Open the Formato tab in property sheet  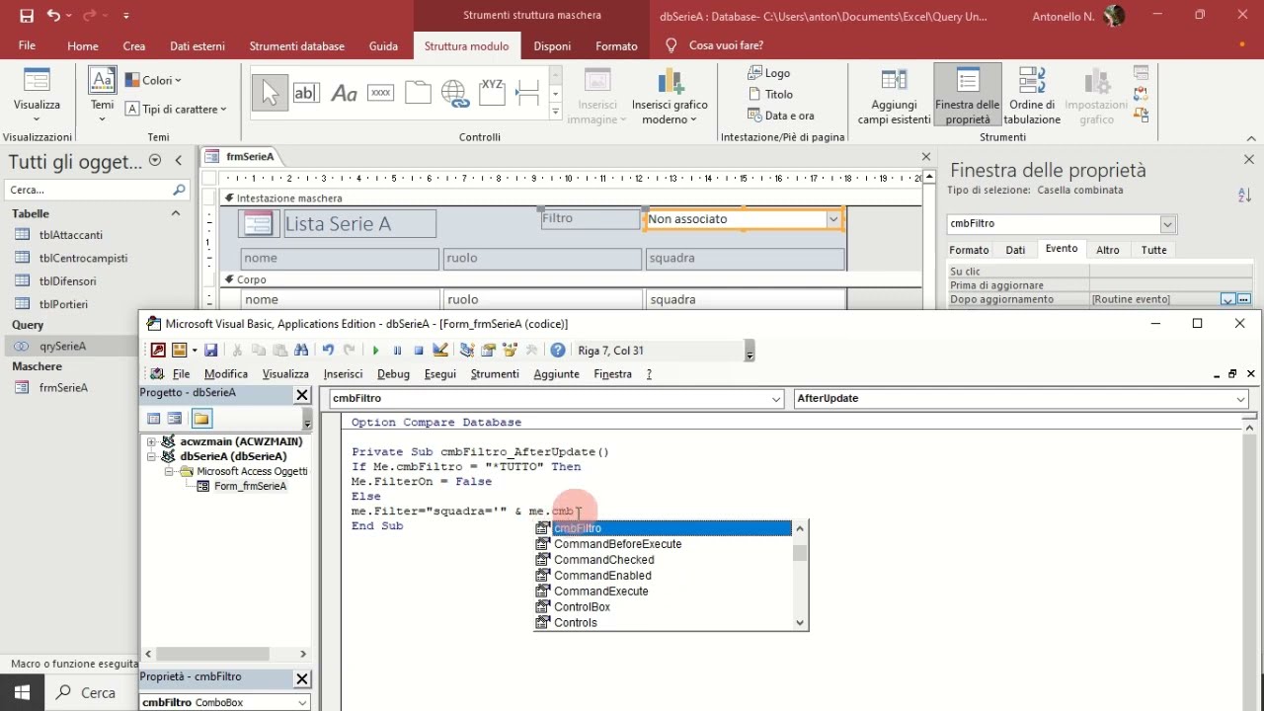pos(969,250)
